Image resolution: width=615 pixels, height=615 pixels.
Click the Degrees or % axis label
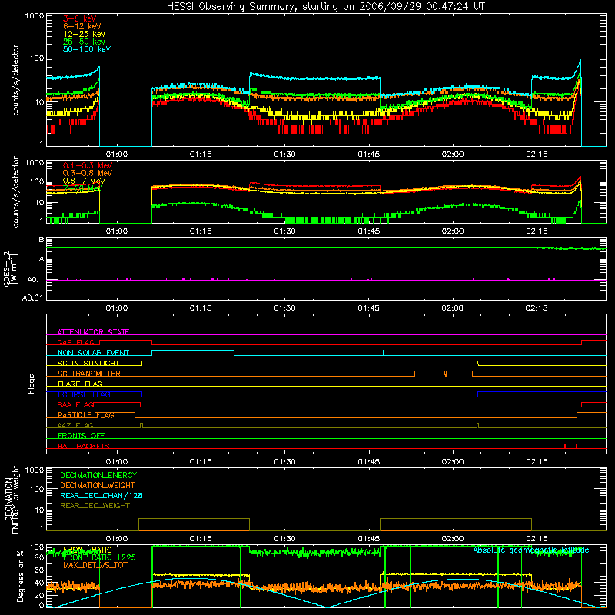tap(20, 576)
